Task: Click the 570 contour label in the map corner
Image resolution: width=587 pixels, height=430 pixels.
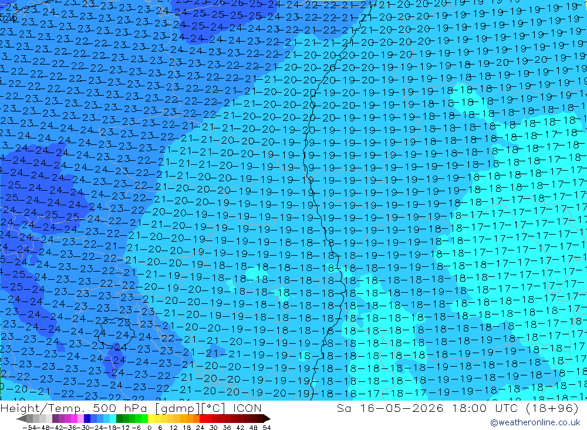Action: [x=8, y=18]
